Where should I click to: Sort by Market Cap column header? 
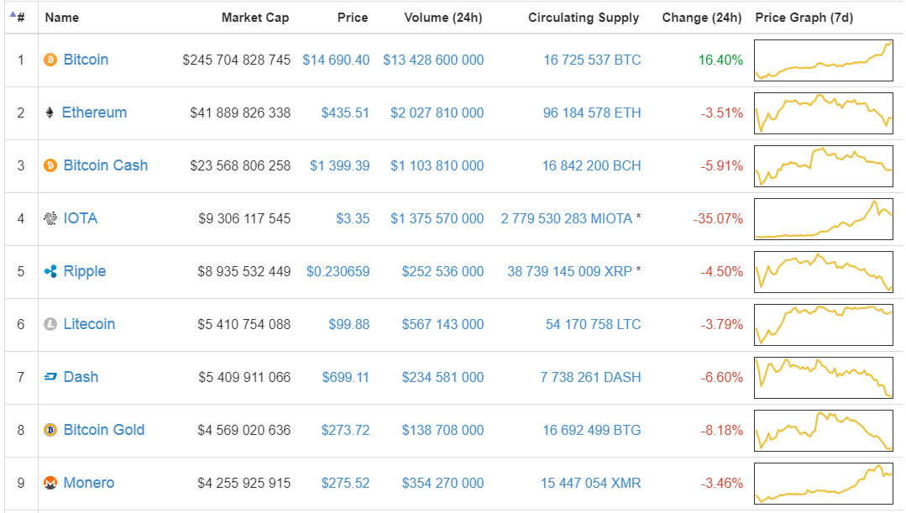[255, 18]
